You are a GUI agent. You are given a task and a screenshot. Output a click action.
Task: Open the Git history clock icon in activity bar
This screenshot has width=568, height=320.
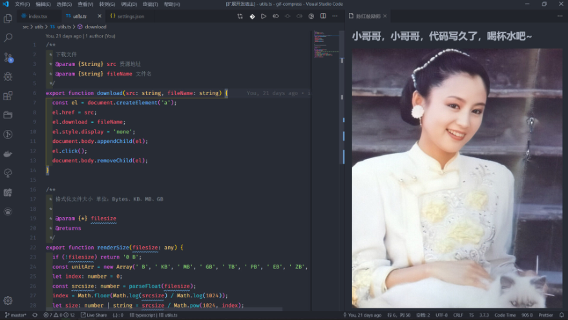(x=8, y=134)
